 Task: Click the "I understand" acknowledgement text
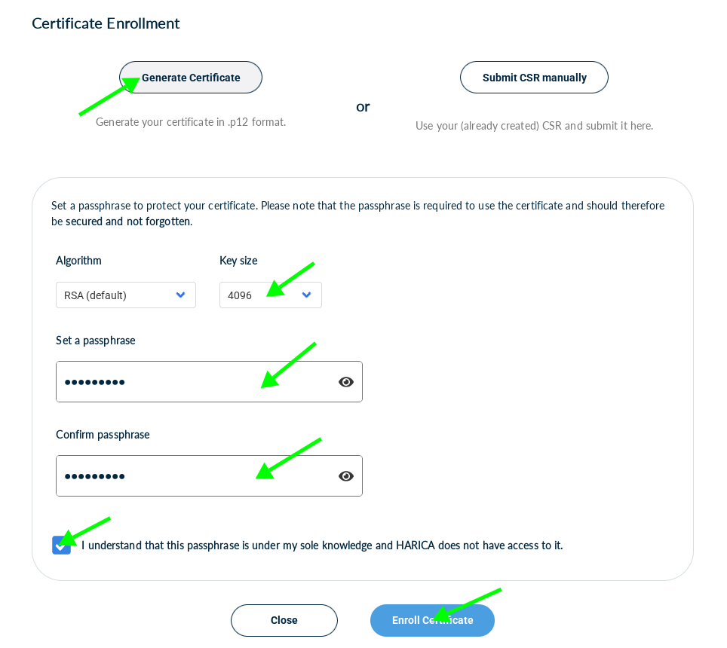(322, 545)
